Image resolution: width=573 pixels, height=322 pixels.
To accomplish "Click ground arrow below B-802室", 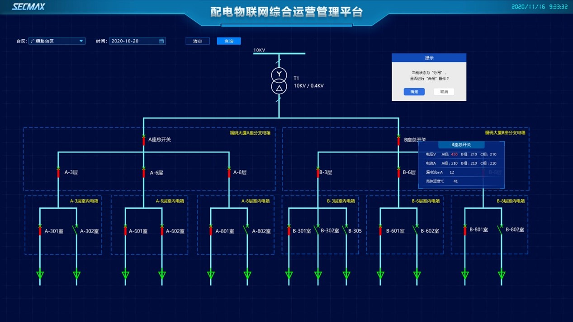I will pos(501,274).
